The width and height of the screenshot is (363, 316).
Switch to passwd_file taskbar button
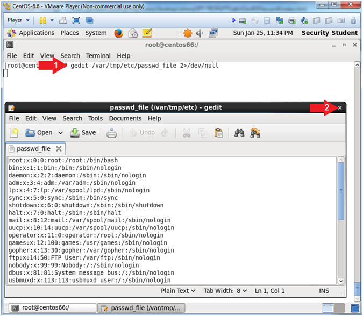tap(141, 308)
